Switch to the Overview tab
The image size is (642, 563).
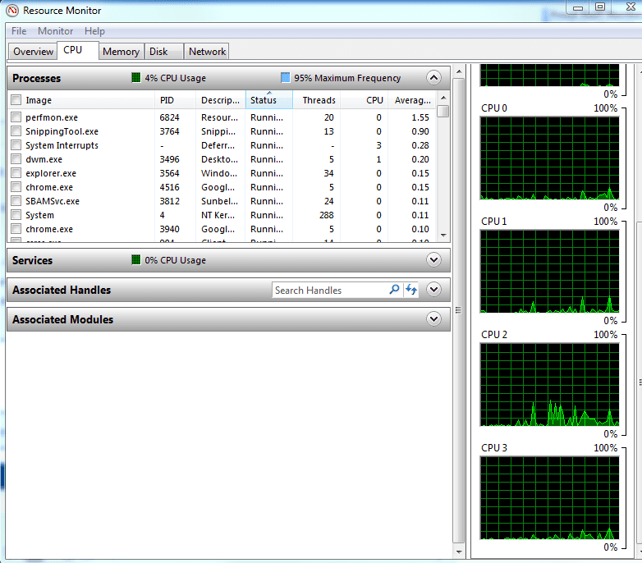[33, 52]
